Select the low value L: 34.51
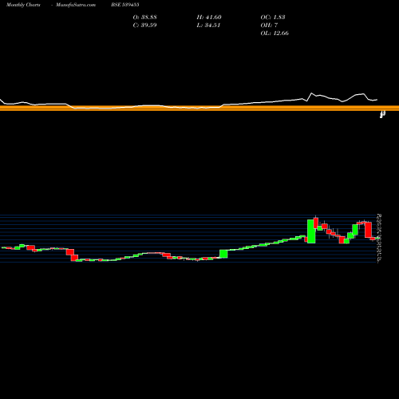Viewport: 399px width, 399px height. click(x=208, y=26)
